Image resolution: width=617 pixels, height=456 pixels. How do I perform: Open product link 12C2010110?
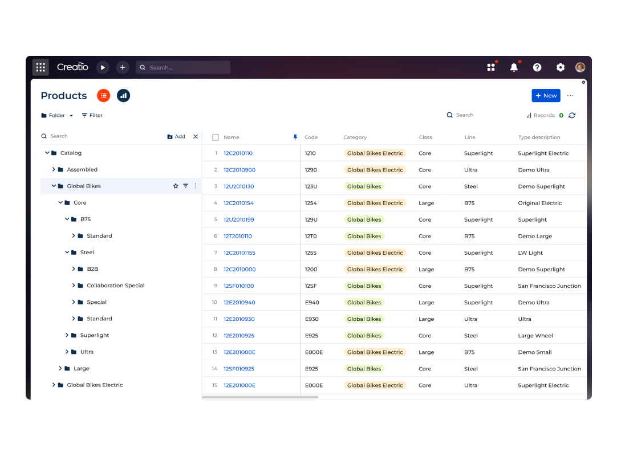click(x=238, y=153)
